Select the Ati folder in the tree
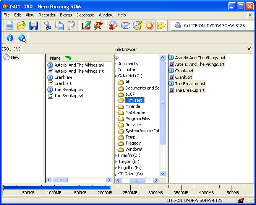 coord(124,82)
